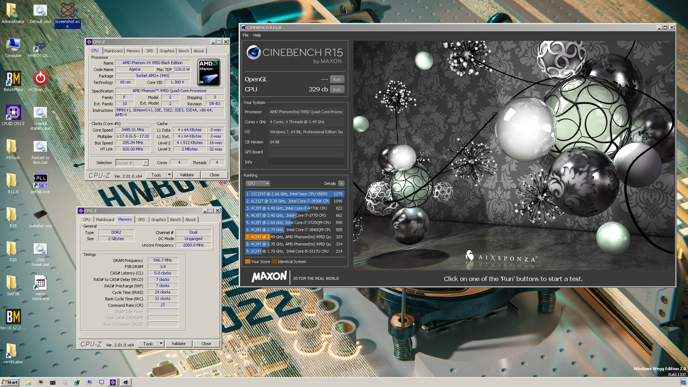Click the AMD Phenom logo in CPU-Z
This screenshot has width=688, height=387.
point(209,73)
